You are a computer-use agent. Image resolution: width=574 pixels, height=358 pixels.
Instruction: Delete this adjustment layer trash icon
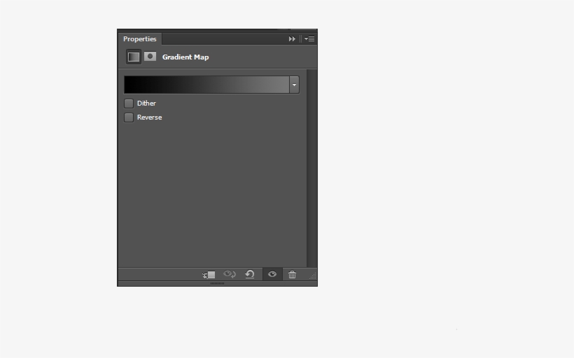(292, 275)
